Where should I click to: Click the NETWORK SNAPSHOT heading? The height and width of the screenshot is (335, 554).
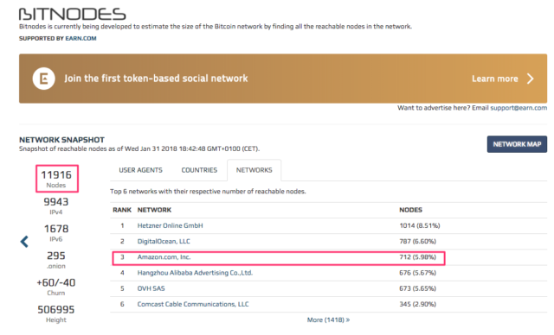click(61, 140)
